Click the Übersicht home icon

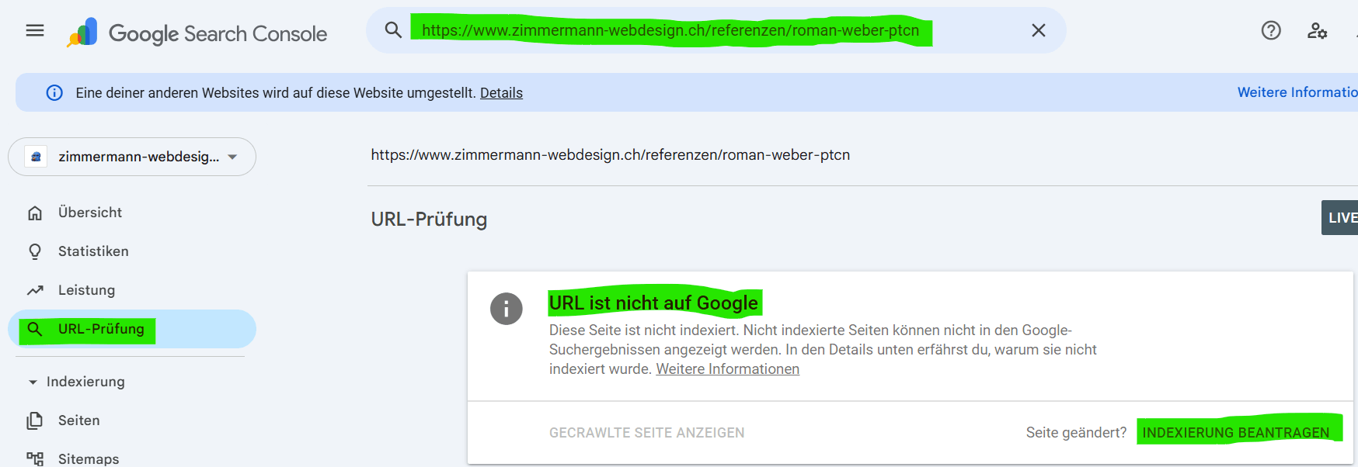(x=35, y=213)
